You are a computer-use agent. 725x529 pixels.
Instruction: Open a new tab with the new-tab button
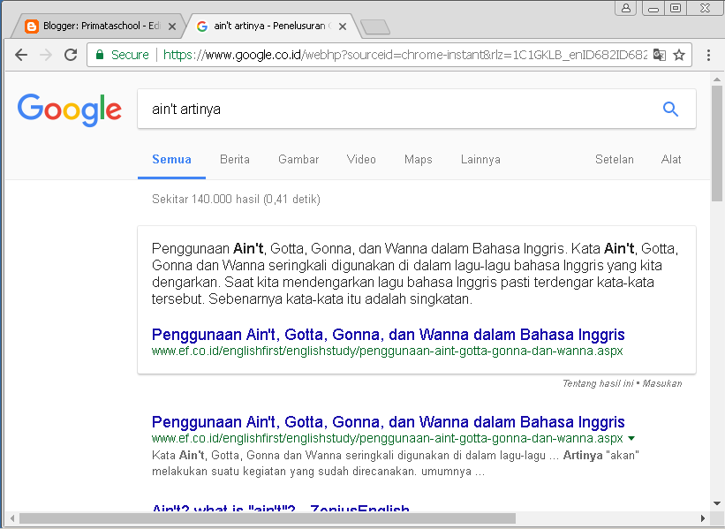point(375,26)
